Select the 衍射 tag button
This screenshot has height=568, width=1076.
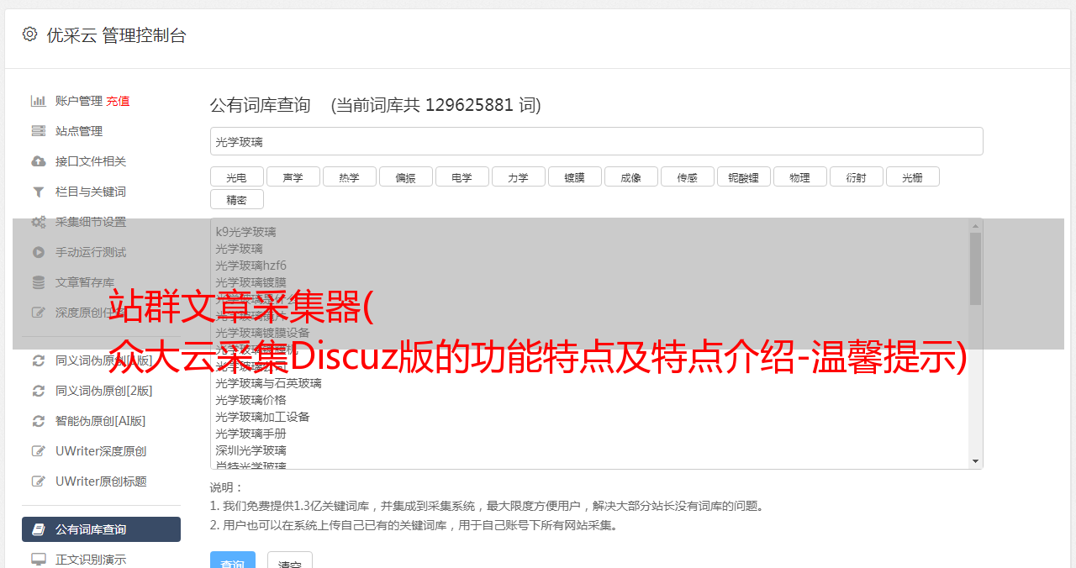[856, 176]
